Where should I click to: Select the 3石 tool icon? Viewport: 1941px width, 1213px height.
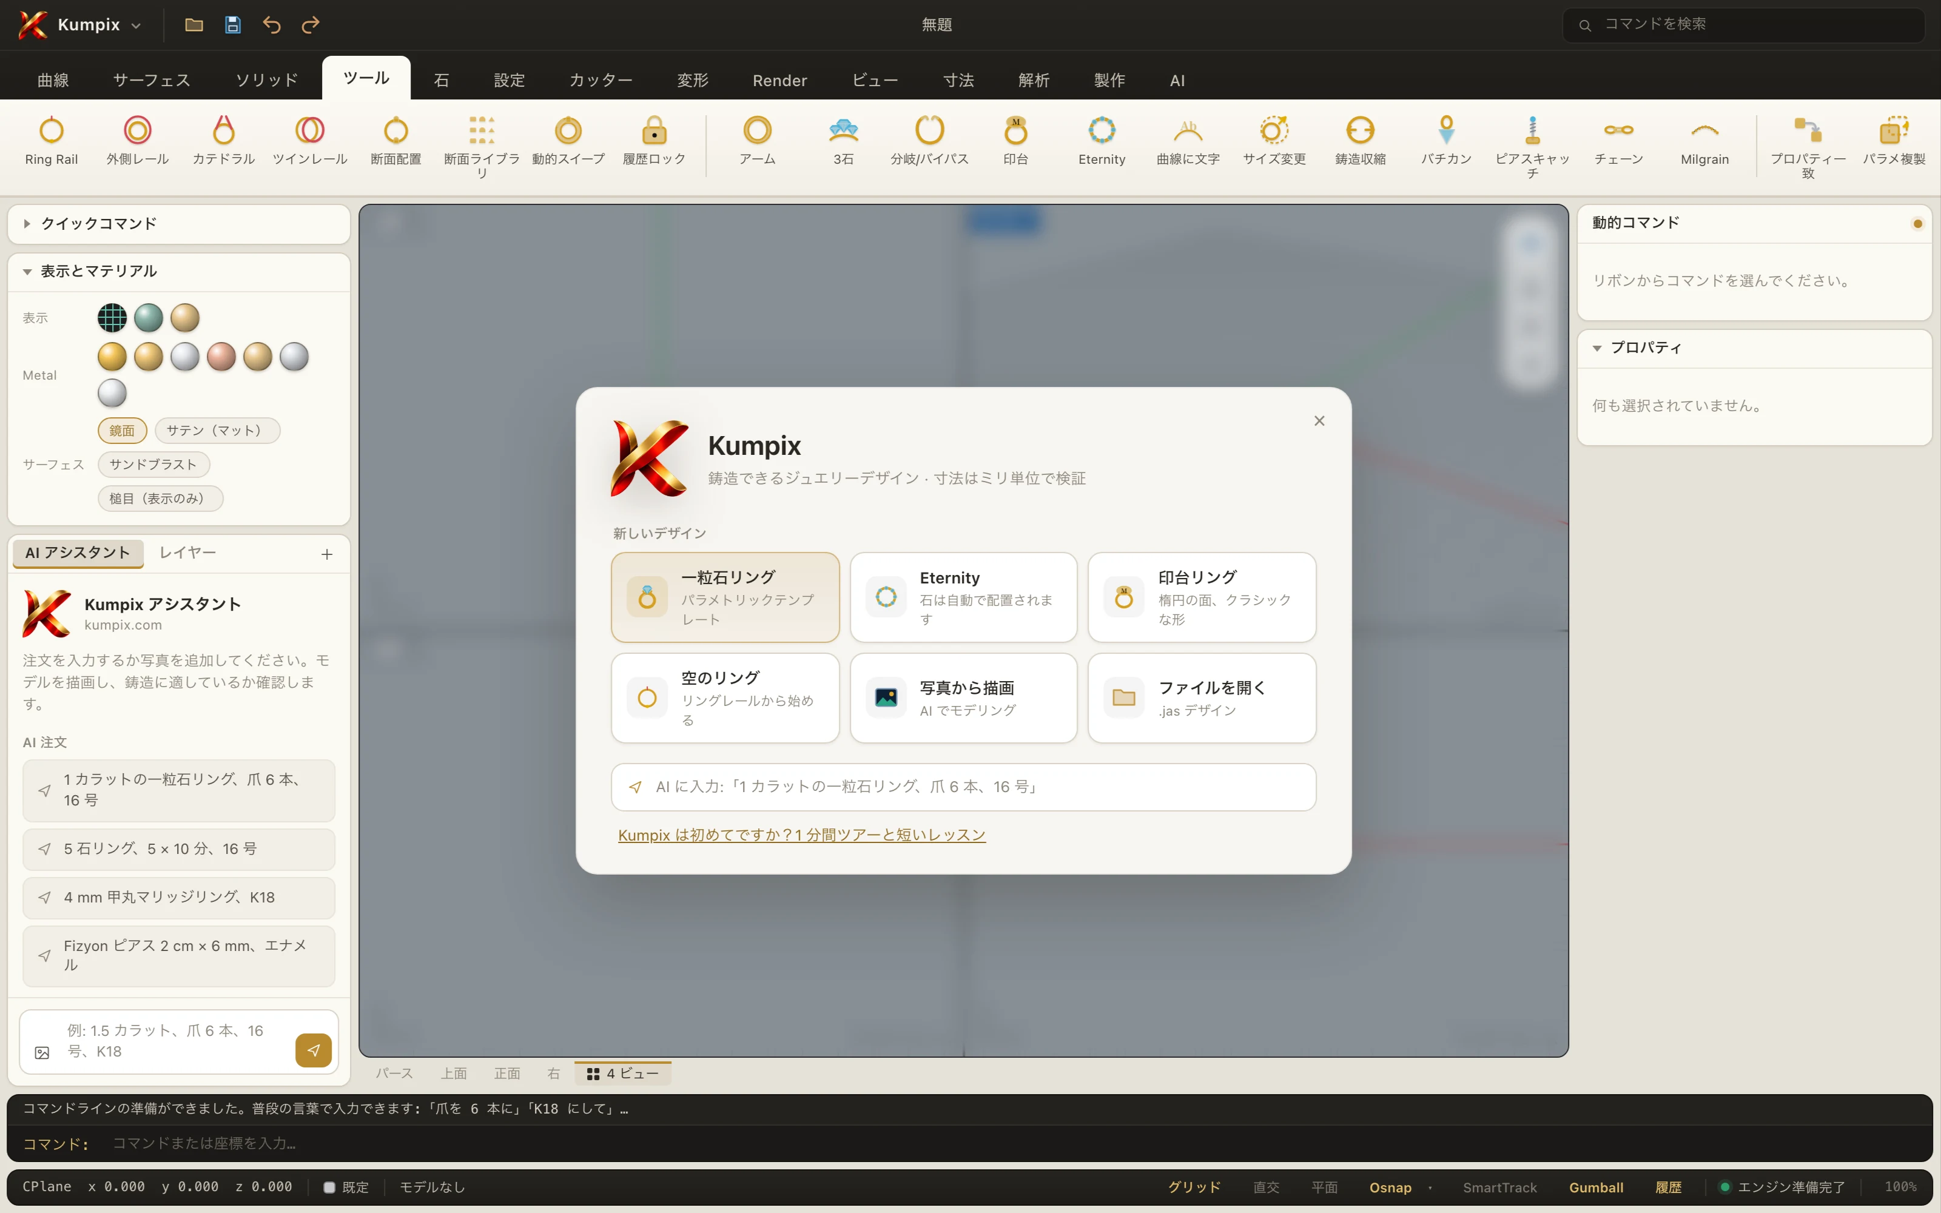(844, 130)
